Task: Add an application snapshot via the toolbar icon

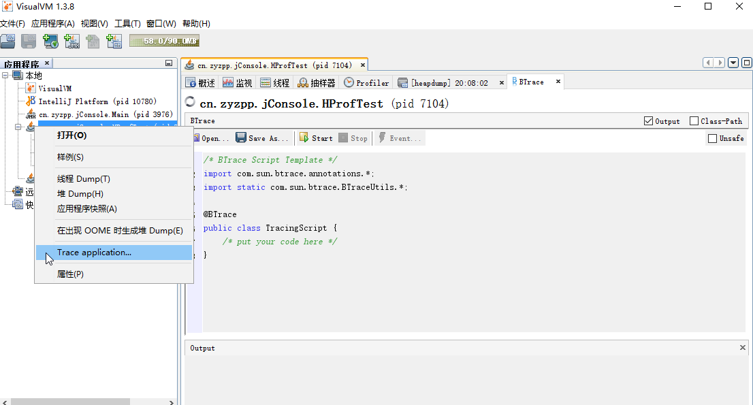Action: coord(114,41)
